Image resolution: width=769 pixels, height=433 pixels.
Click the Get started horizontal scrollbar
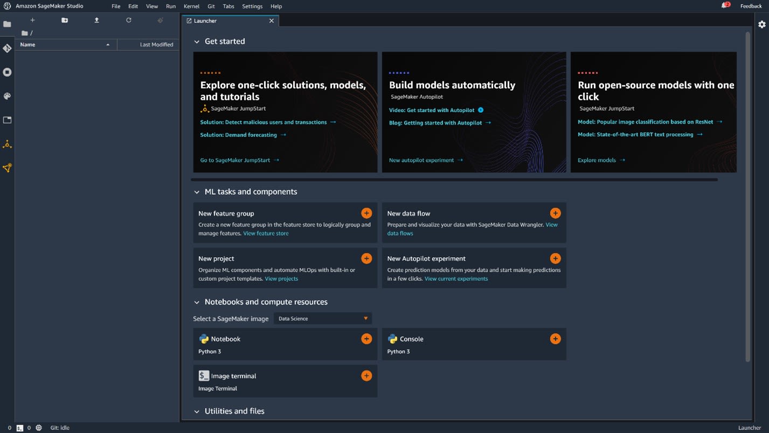(454, 180)
